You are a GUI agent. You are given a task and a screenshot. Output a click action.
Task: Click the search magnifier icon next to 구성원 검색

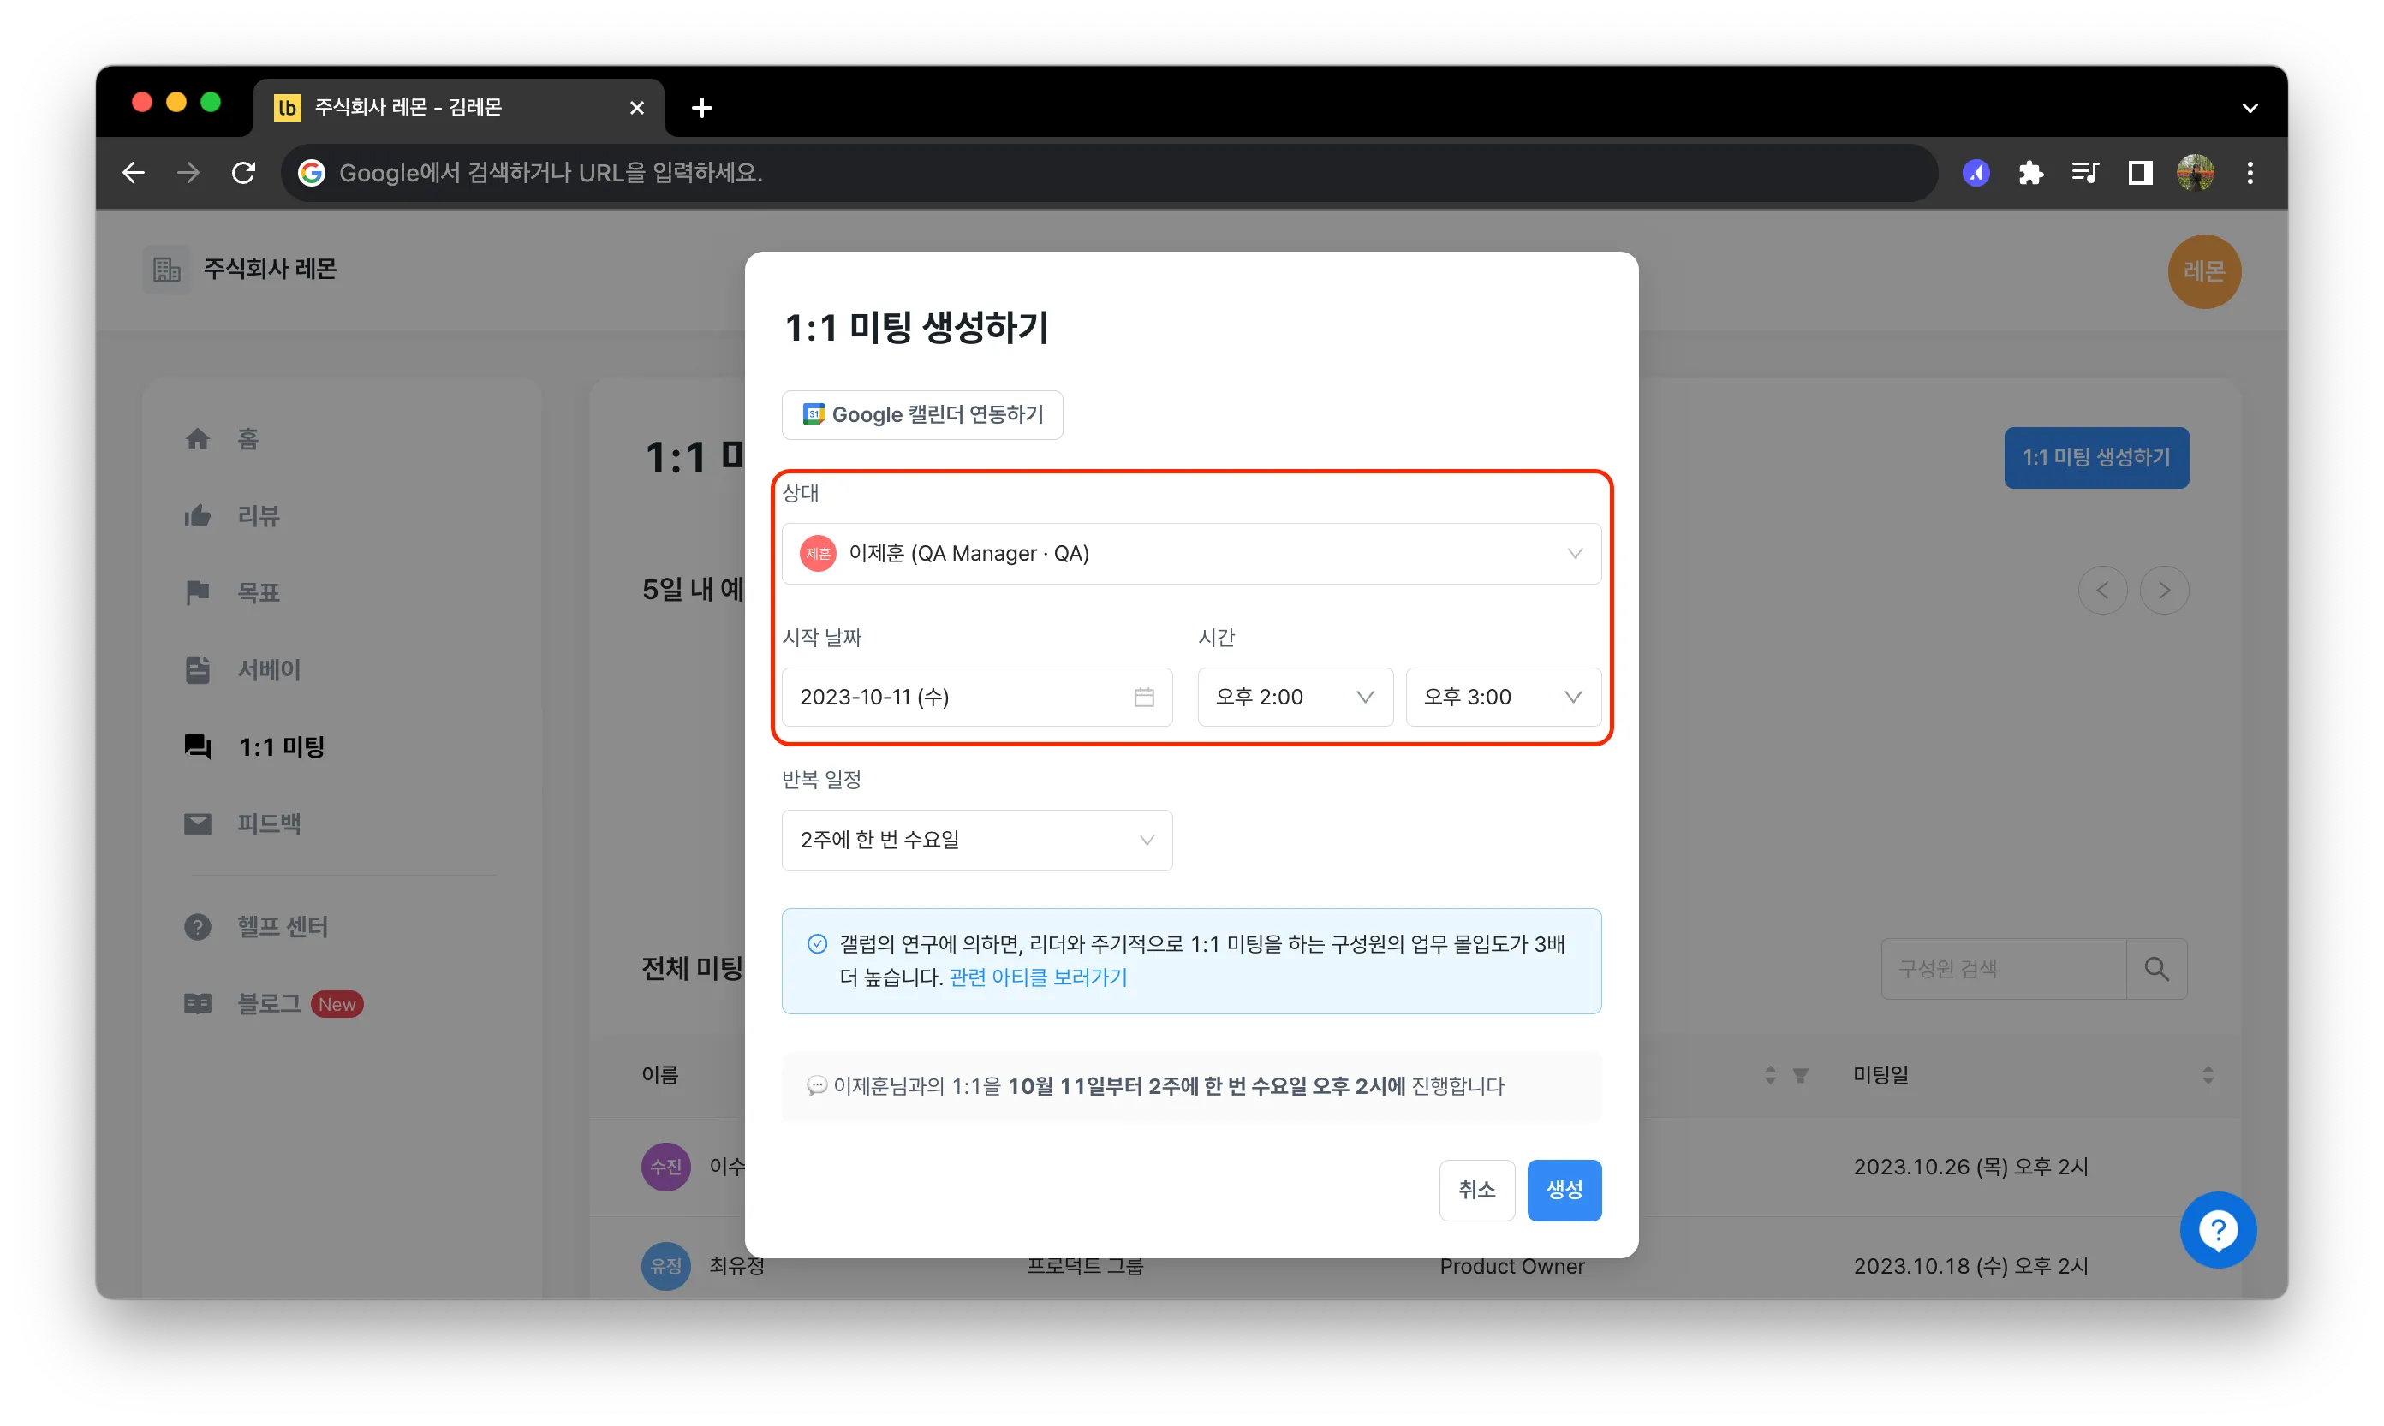[x=2156, y=969]
